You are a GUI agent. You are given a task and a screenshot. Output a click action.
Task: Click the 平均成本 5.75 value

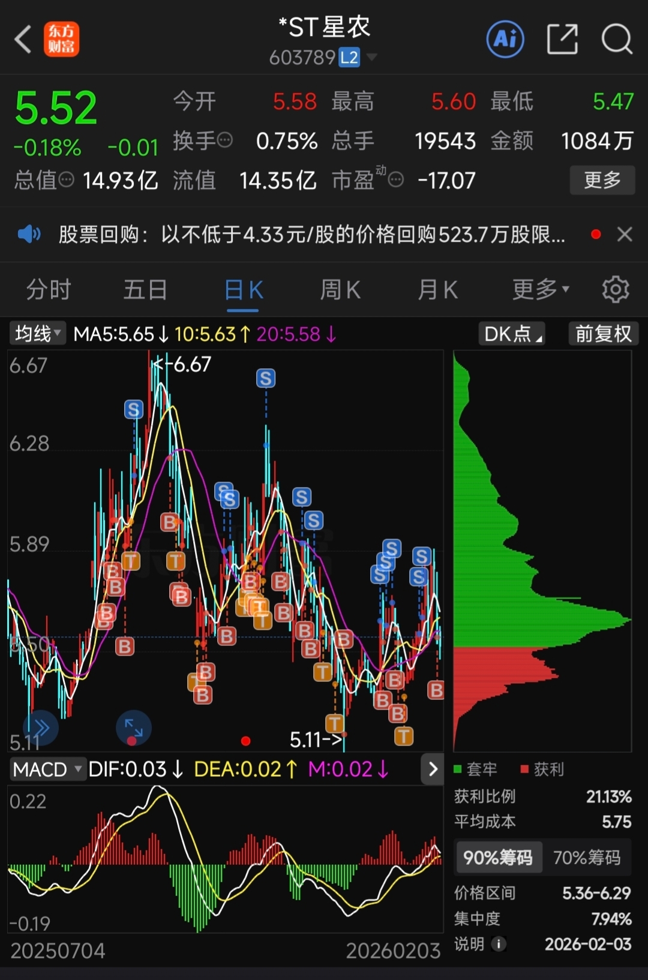click(616, 822)
